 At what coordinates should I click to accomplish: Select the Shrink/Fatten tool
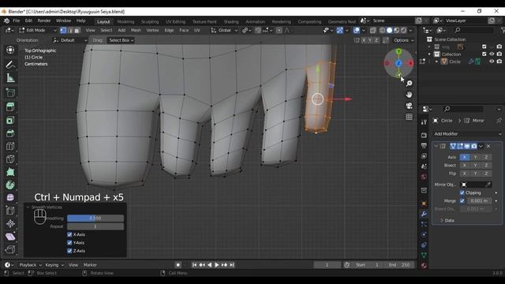[10, 223]
